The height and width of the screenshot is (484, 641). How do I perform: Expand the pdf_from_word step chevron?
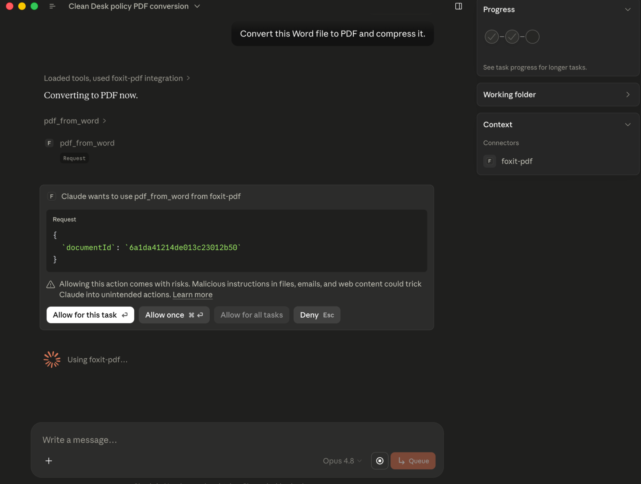click(x=104, y=121)
